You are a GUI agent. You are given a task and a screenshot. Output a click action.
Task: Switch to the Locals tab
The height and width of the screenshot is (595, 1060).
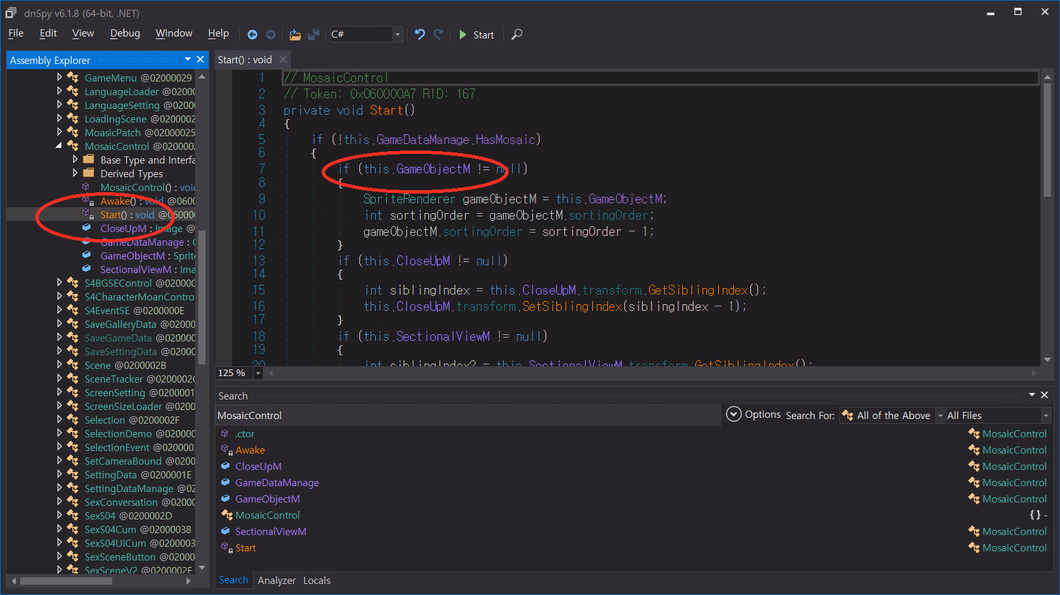click(x=316, y=580)
